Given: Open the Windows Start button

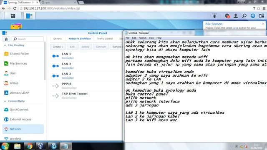Looking at the screenshot, I should tap(5, 146).
